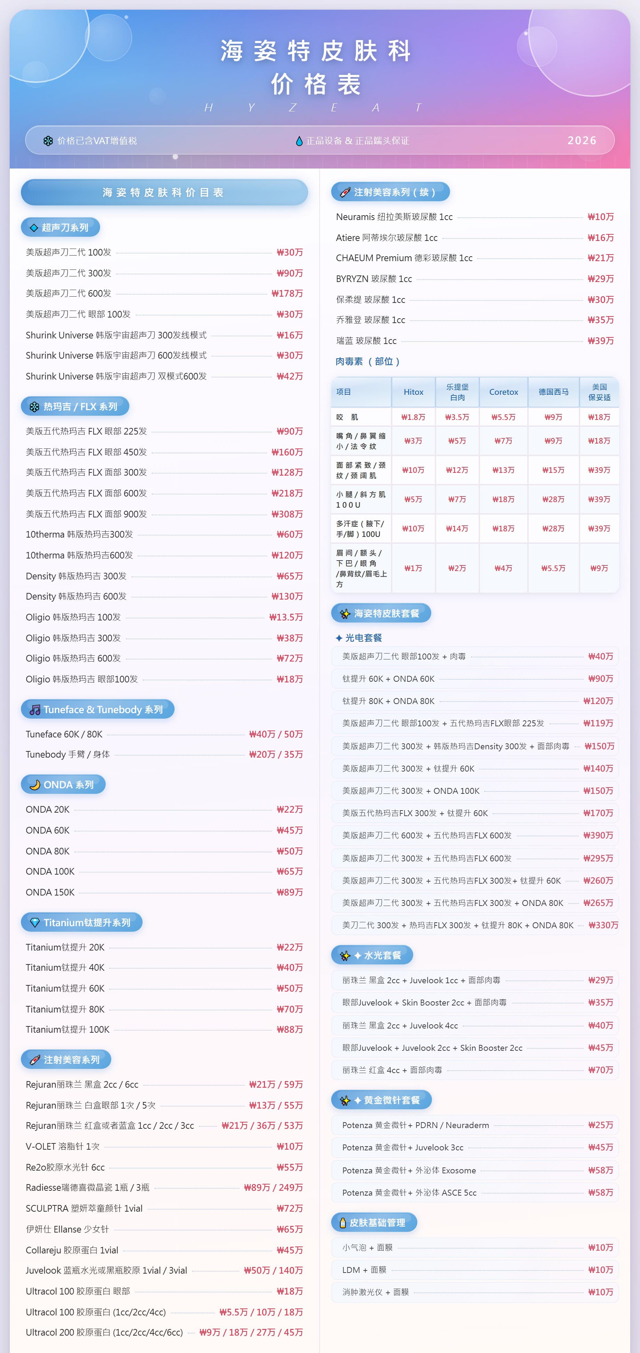Click the music note icon on Tuneface badge
Viewport: 640px width, 1353px height.
pyautogui.click(x=35, y=710)
